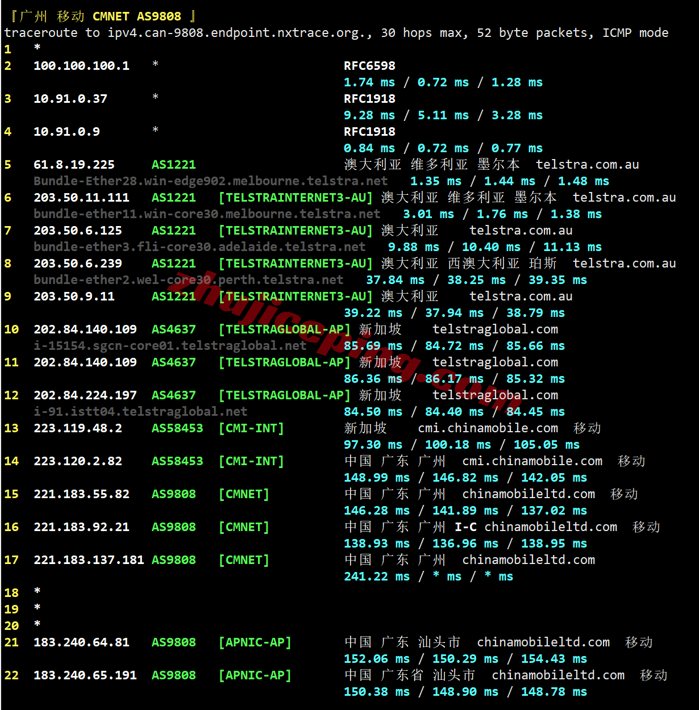Click latency value 97.30 ms
The image size is (699, 710).
(373, 445)
